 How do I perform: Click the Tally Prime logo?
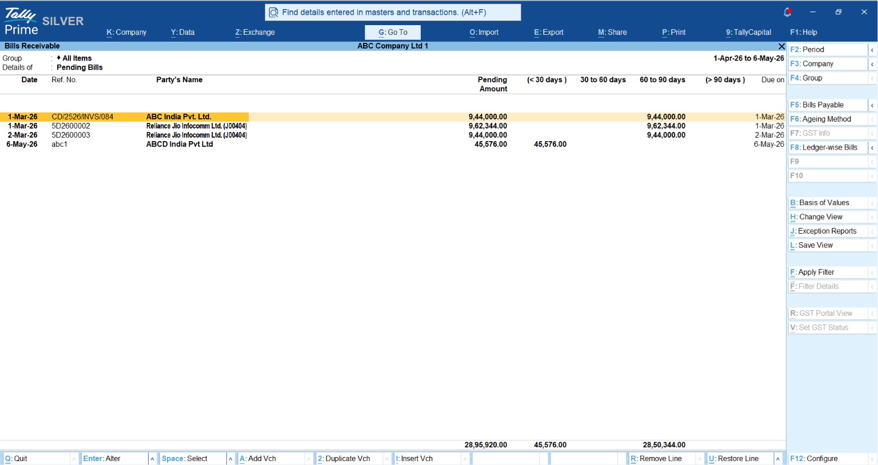21,21
